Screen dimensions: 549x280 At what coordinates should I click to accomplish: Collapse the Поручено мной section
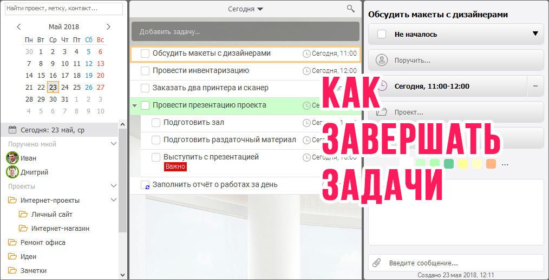coord(114,144)
